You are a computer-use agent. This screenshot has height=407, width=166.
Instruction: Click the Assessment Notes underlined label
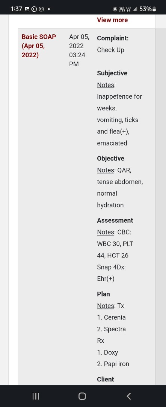click(x=106, y=232)
